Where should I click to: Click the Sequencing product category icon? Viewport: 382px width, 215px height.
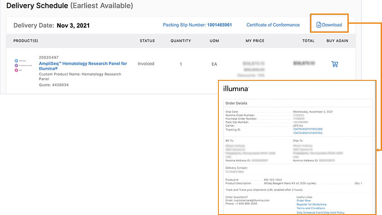pyautogui.click(x=17, y=60)
